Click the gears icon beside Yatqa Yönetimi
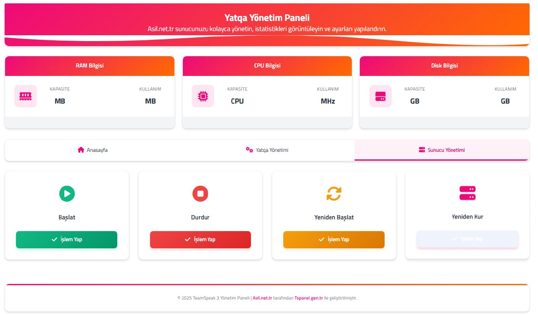 click(x=249, y=150)
